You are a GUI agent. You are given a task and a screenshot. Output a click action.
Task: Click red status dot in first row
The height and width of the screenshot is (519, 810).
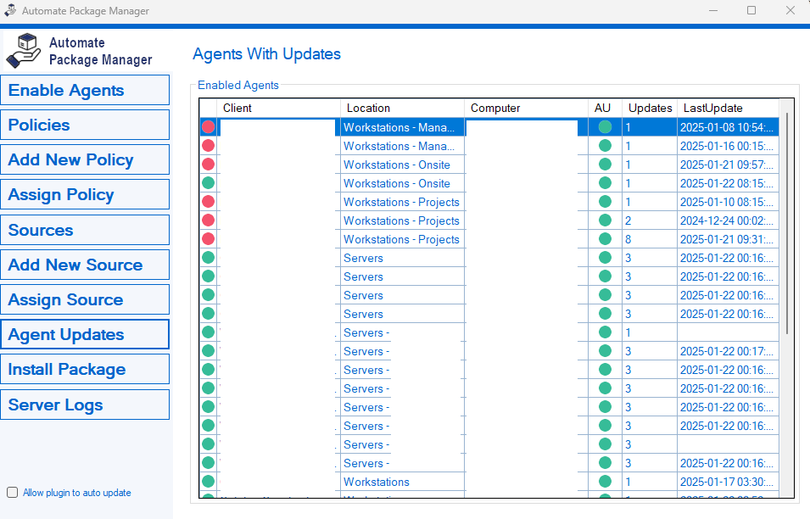208,127
